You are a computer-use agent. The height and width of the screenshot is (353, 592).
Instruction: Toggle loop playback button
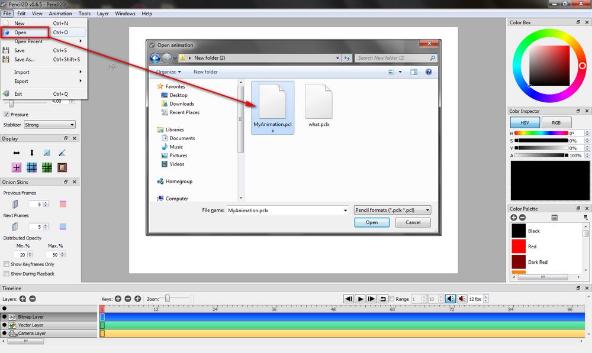pos(383,299)
